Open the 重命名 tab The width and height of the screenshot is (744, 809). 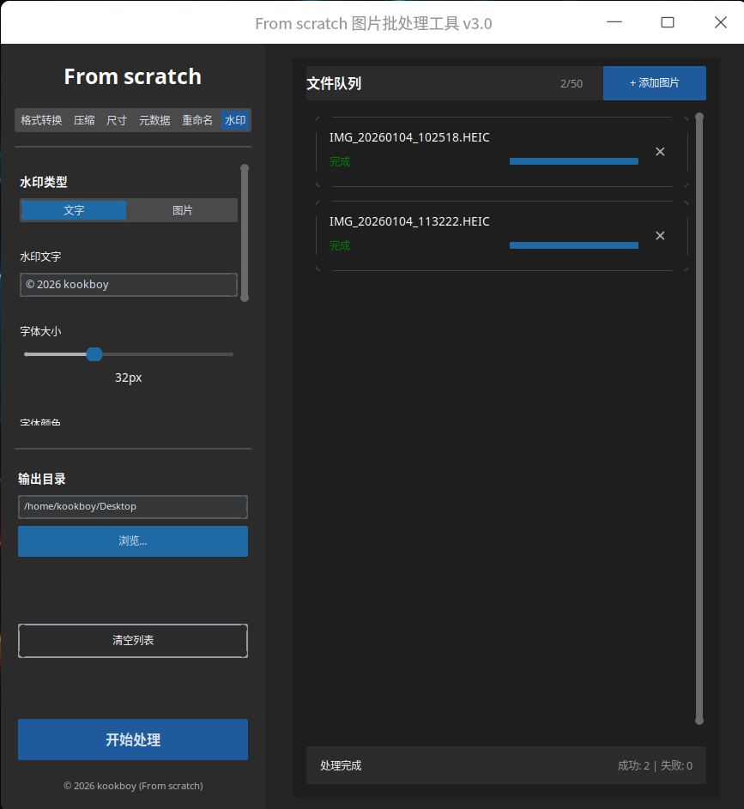point(197,120)
